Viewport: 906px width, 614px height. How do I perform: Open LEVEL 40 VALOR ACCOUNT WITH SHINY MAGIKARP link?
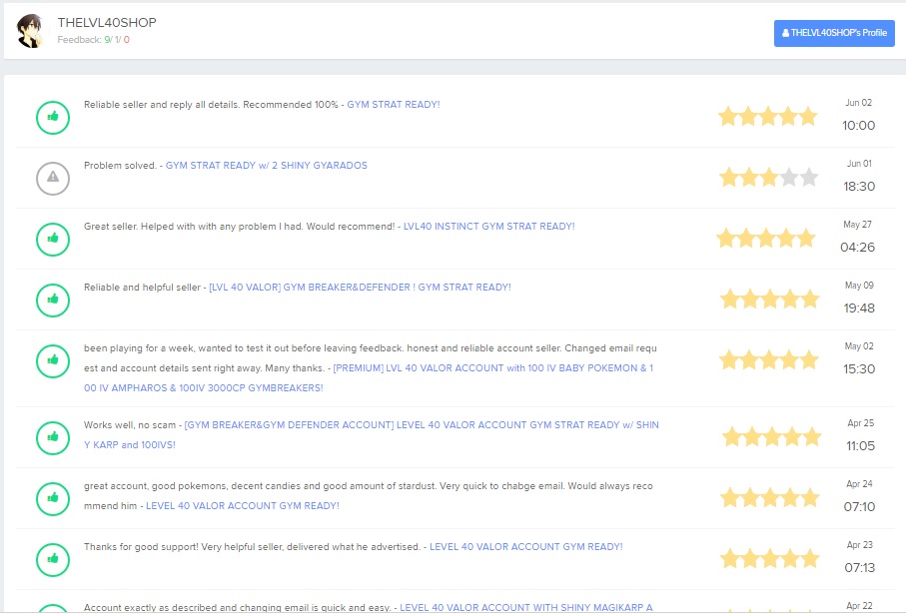(526, 608)
